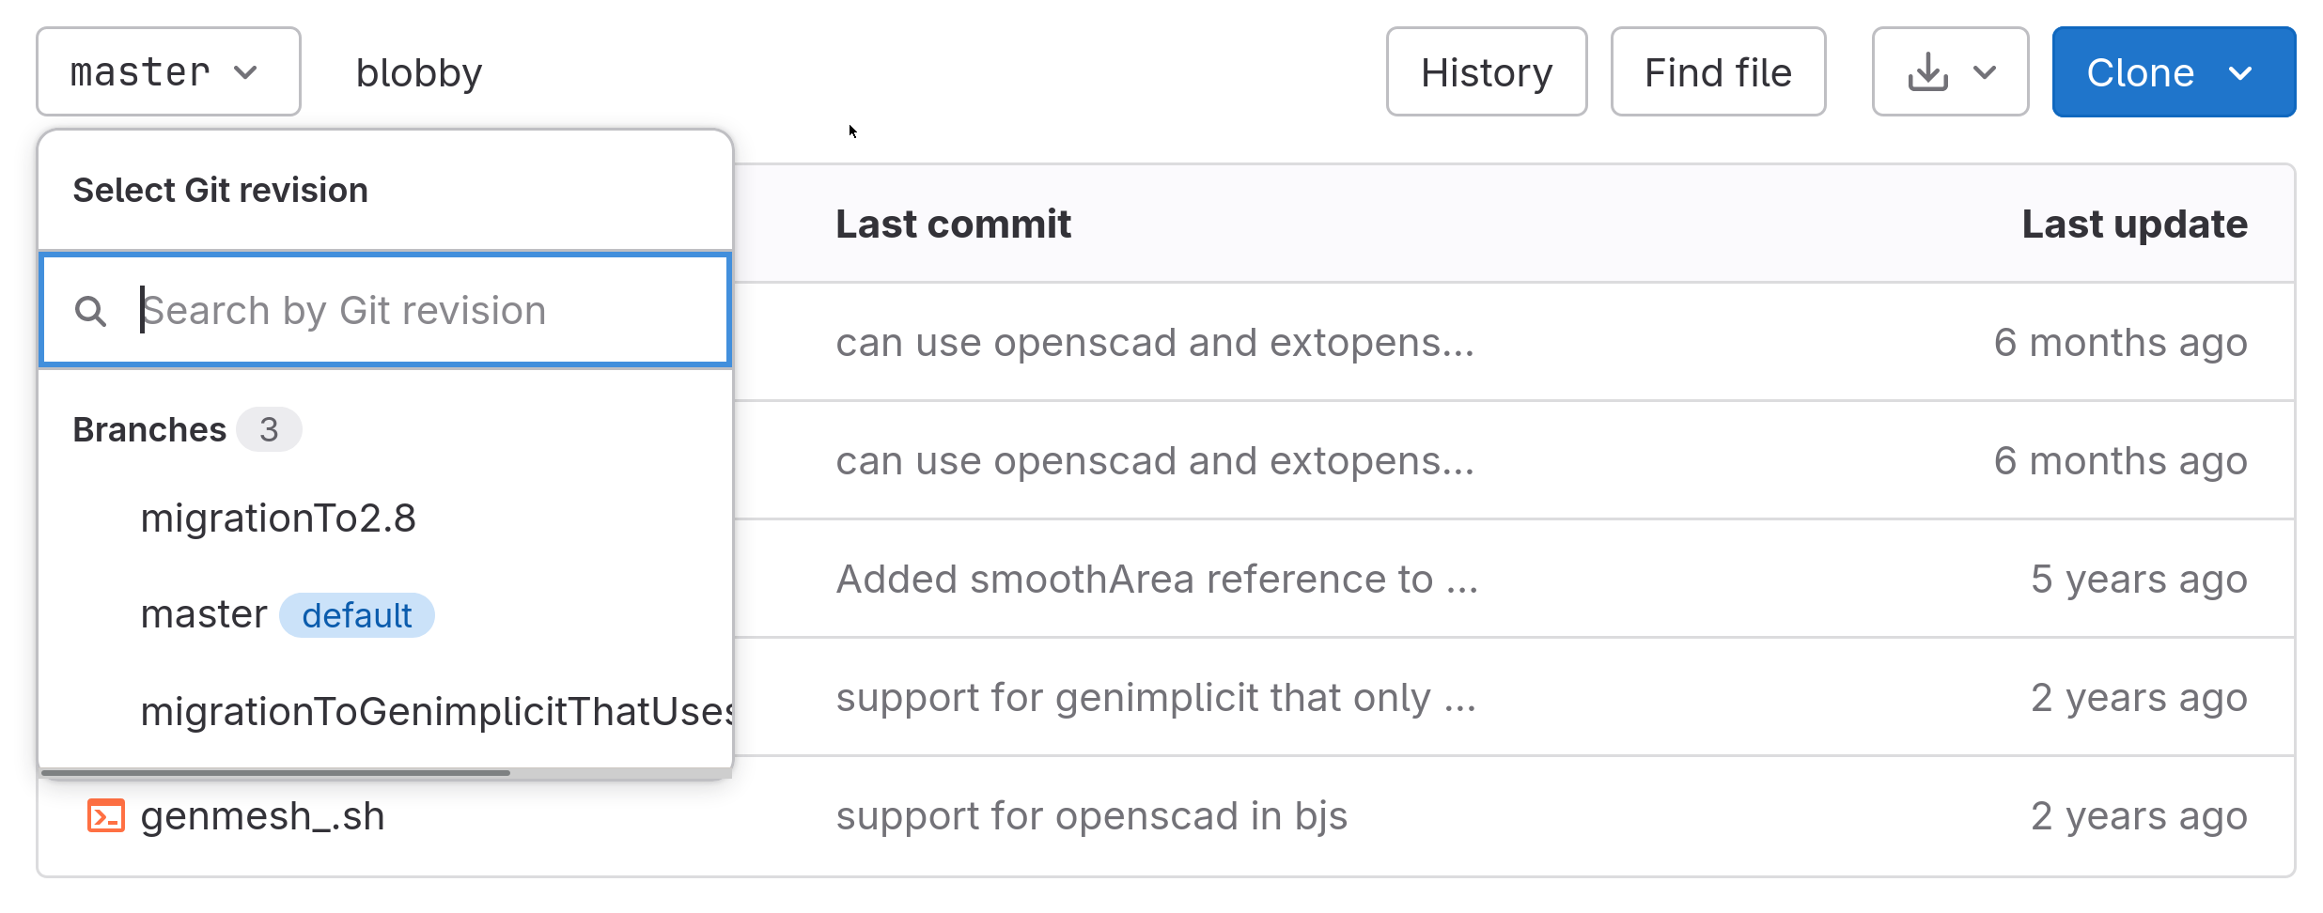This screenshot has width=2323, height=913.
Task: Click the Find file button
Action: point(1718,72)
